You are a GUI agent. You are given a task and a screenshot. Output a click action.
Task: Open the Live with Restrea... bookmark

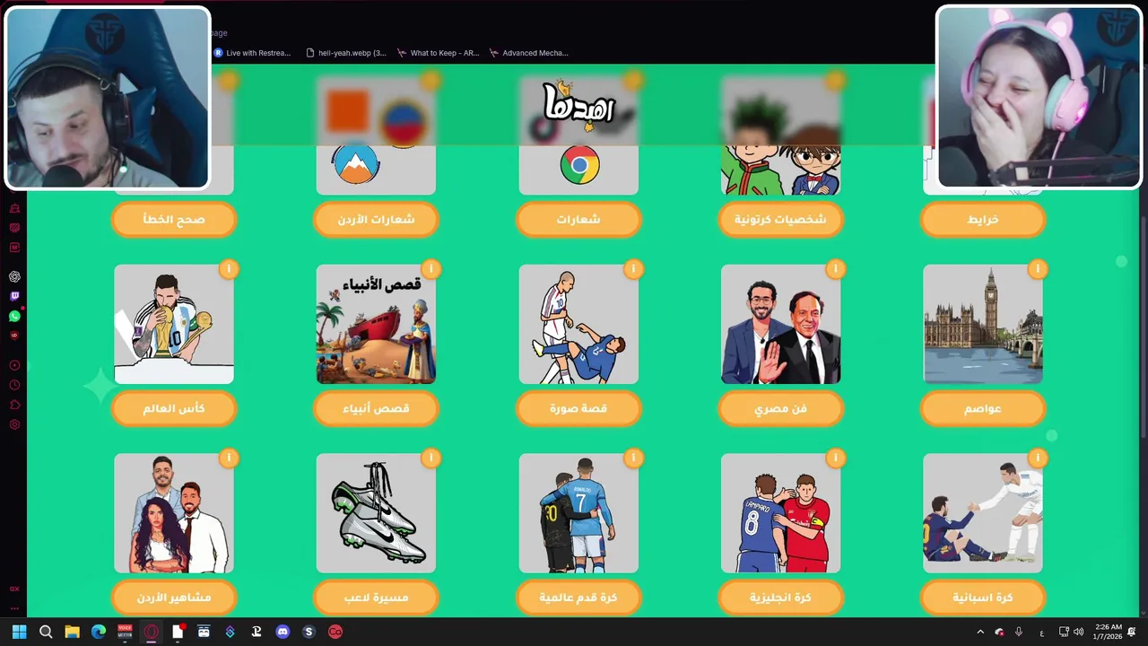pyautogui.click(x=252, y=53)
